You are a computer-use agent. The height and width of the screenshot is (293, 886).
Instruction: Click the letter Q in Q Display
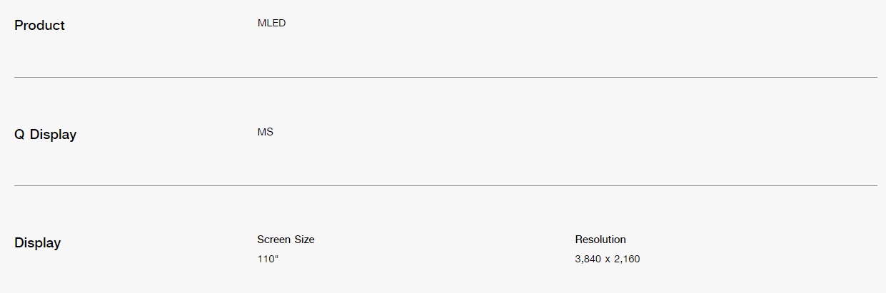tap(19, 134)
